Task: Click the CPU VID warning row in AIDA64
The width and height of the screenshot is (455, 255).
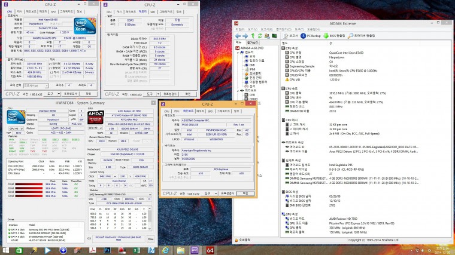Action: [366, 79]
